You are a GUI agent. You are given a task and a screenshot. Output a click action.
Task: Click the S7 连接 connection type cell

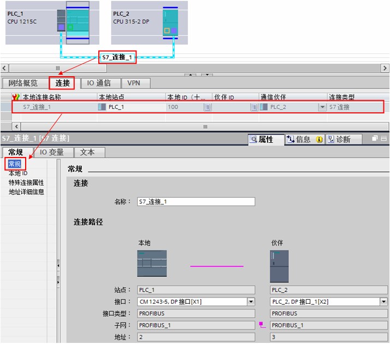pos(340,107)
